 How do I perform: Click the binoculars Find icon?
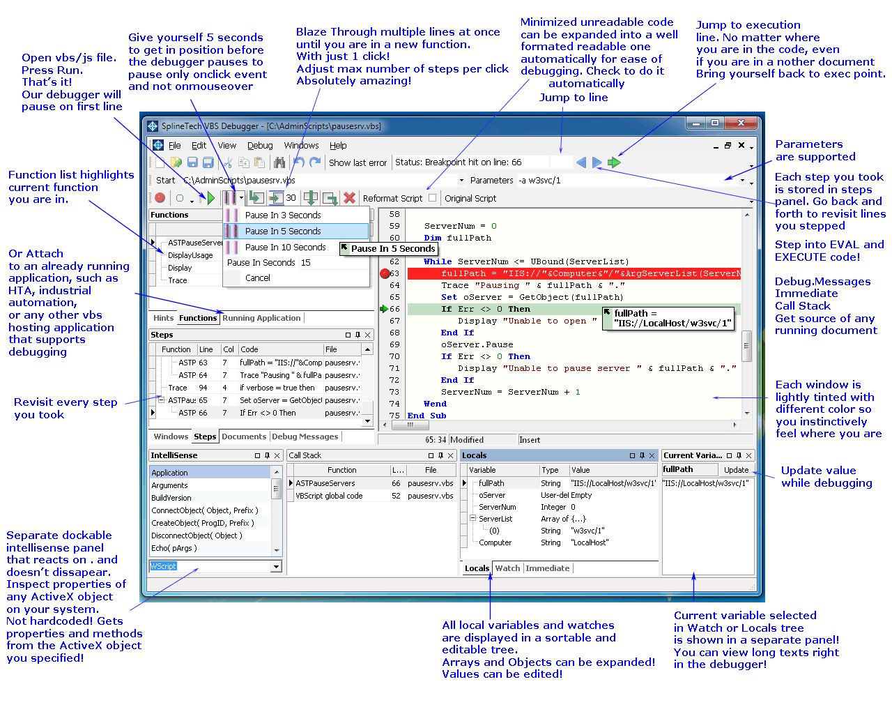pos(279,162)
